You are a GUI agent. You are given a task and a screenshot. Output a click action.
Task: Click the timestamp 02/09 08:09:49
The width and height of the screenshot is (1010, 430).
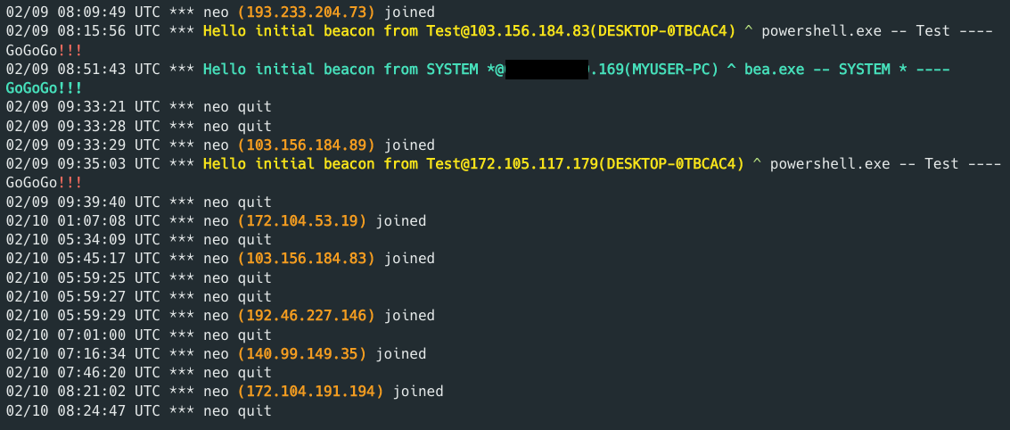pyautogui.click(x=67, y=12)
